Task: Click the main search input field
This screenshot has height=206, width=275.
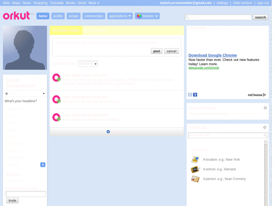Action: click(x=218, y=17)
